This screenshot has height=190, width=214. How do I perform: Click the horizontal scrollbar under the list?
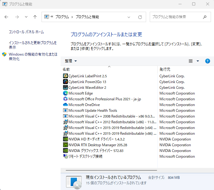pyautogui.click(x=111, y=170)
